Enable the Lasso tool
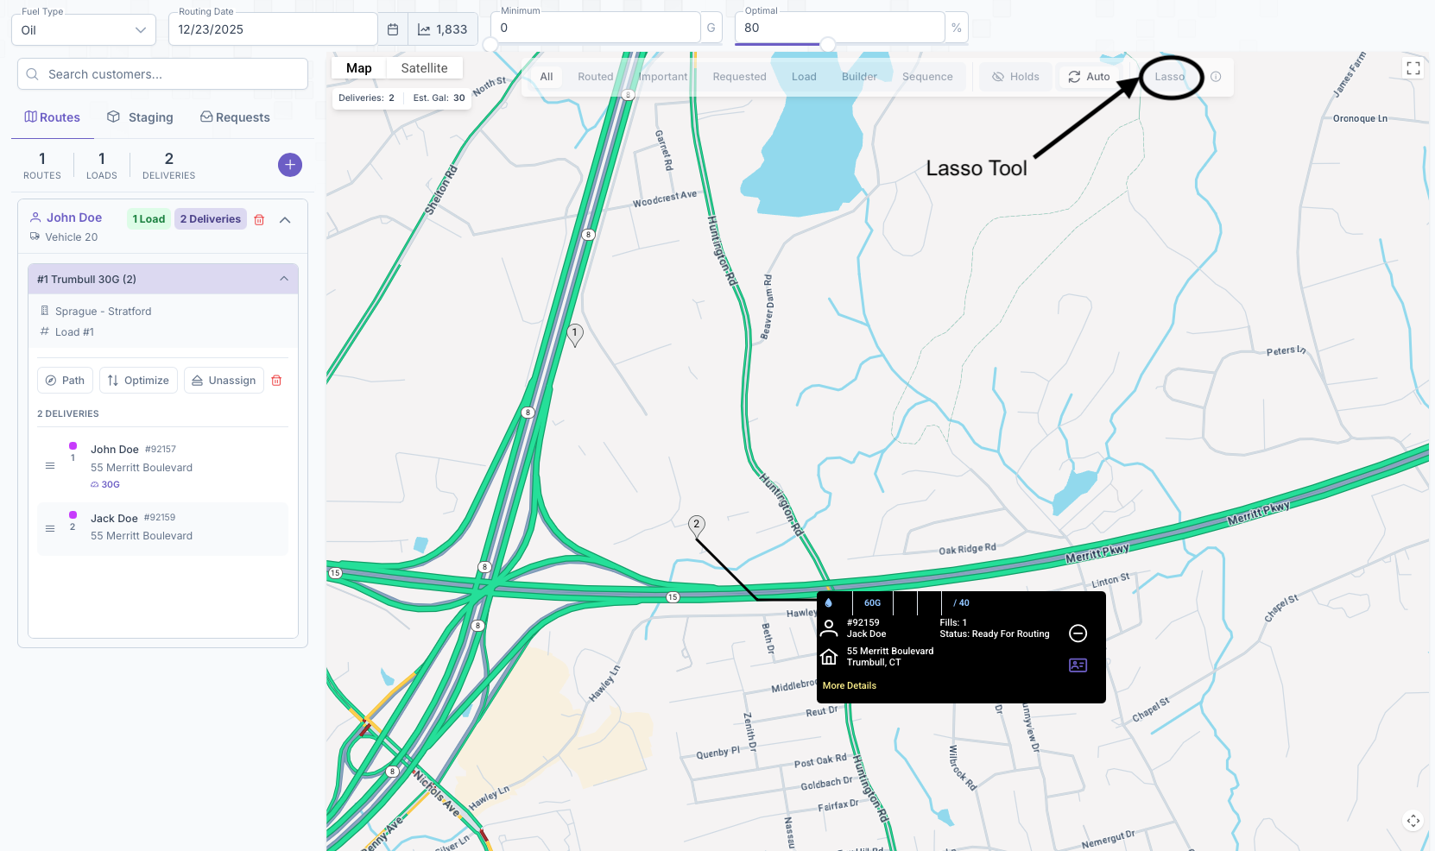 point(1169,77)
